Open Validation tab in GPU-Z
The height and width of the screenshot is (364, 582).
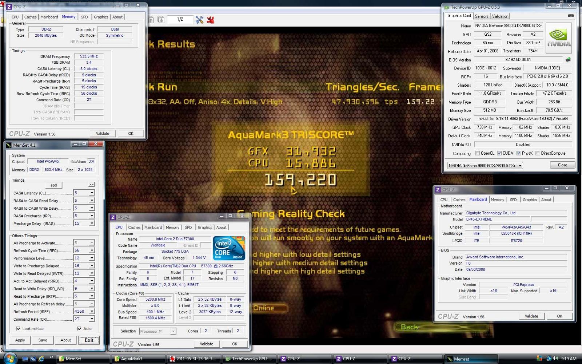(500, 16)
